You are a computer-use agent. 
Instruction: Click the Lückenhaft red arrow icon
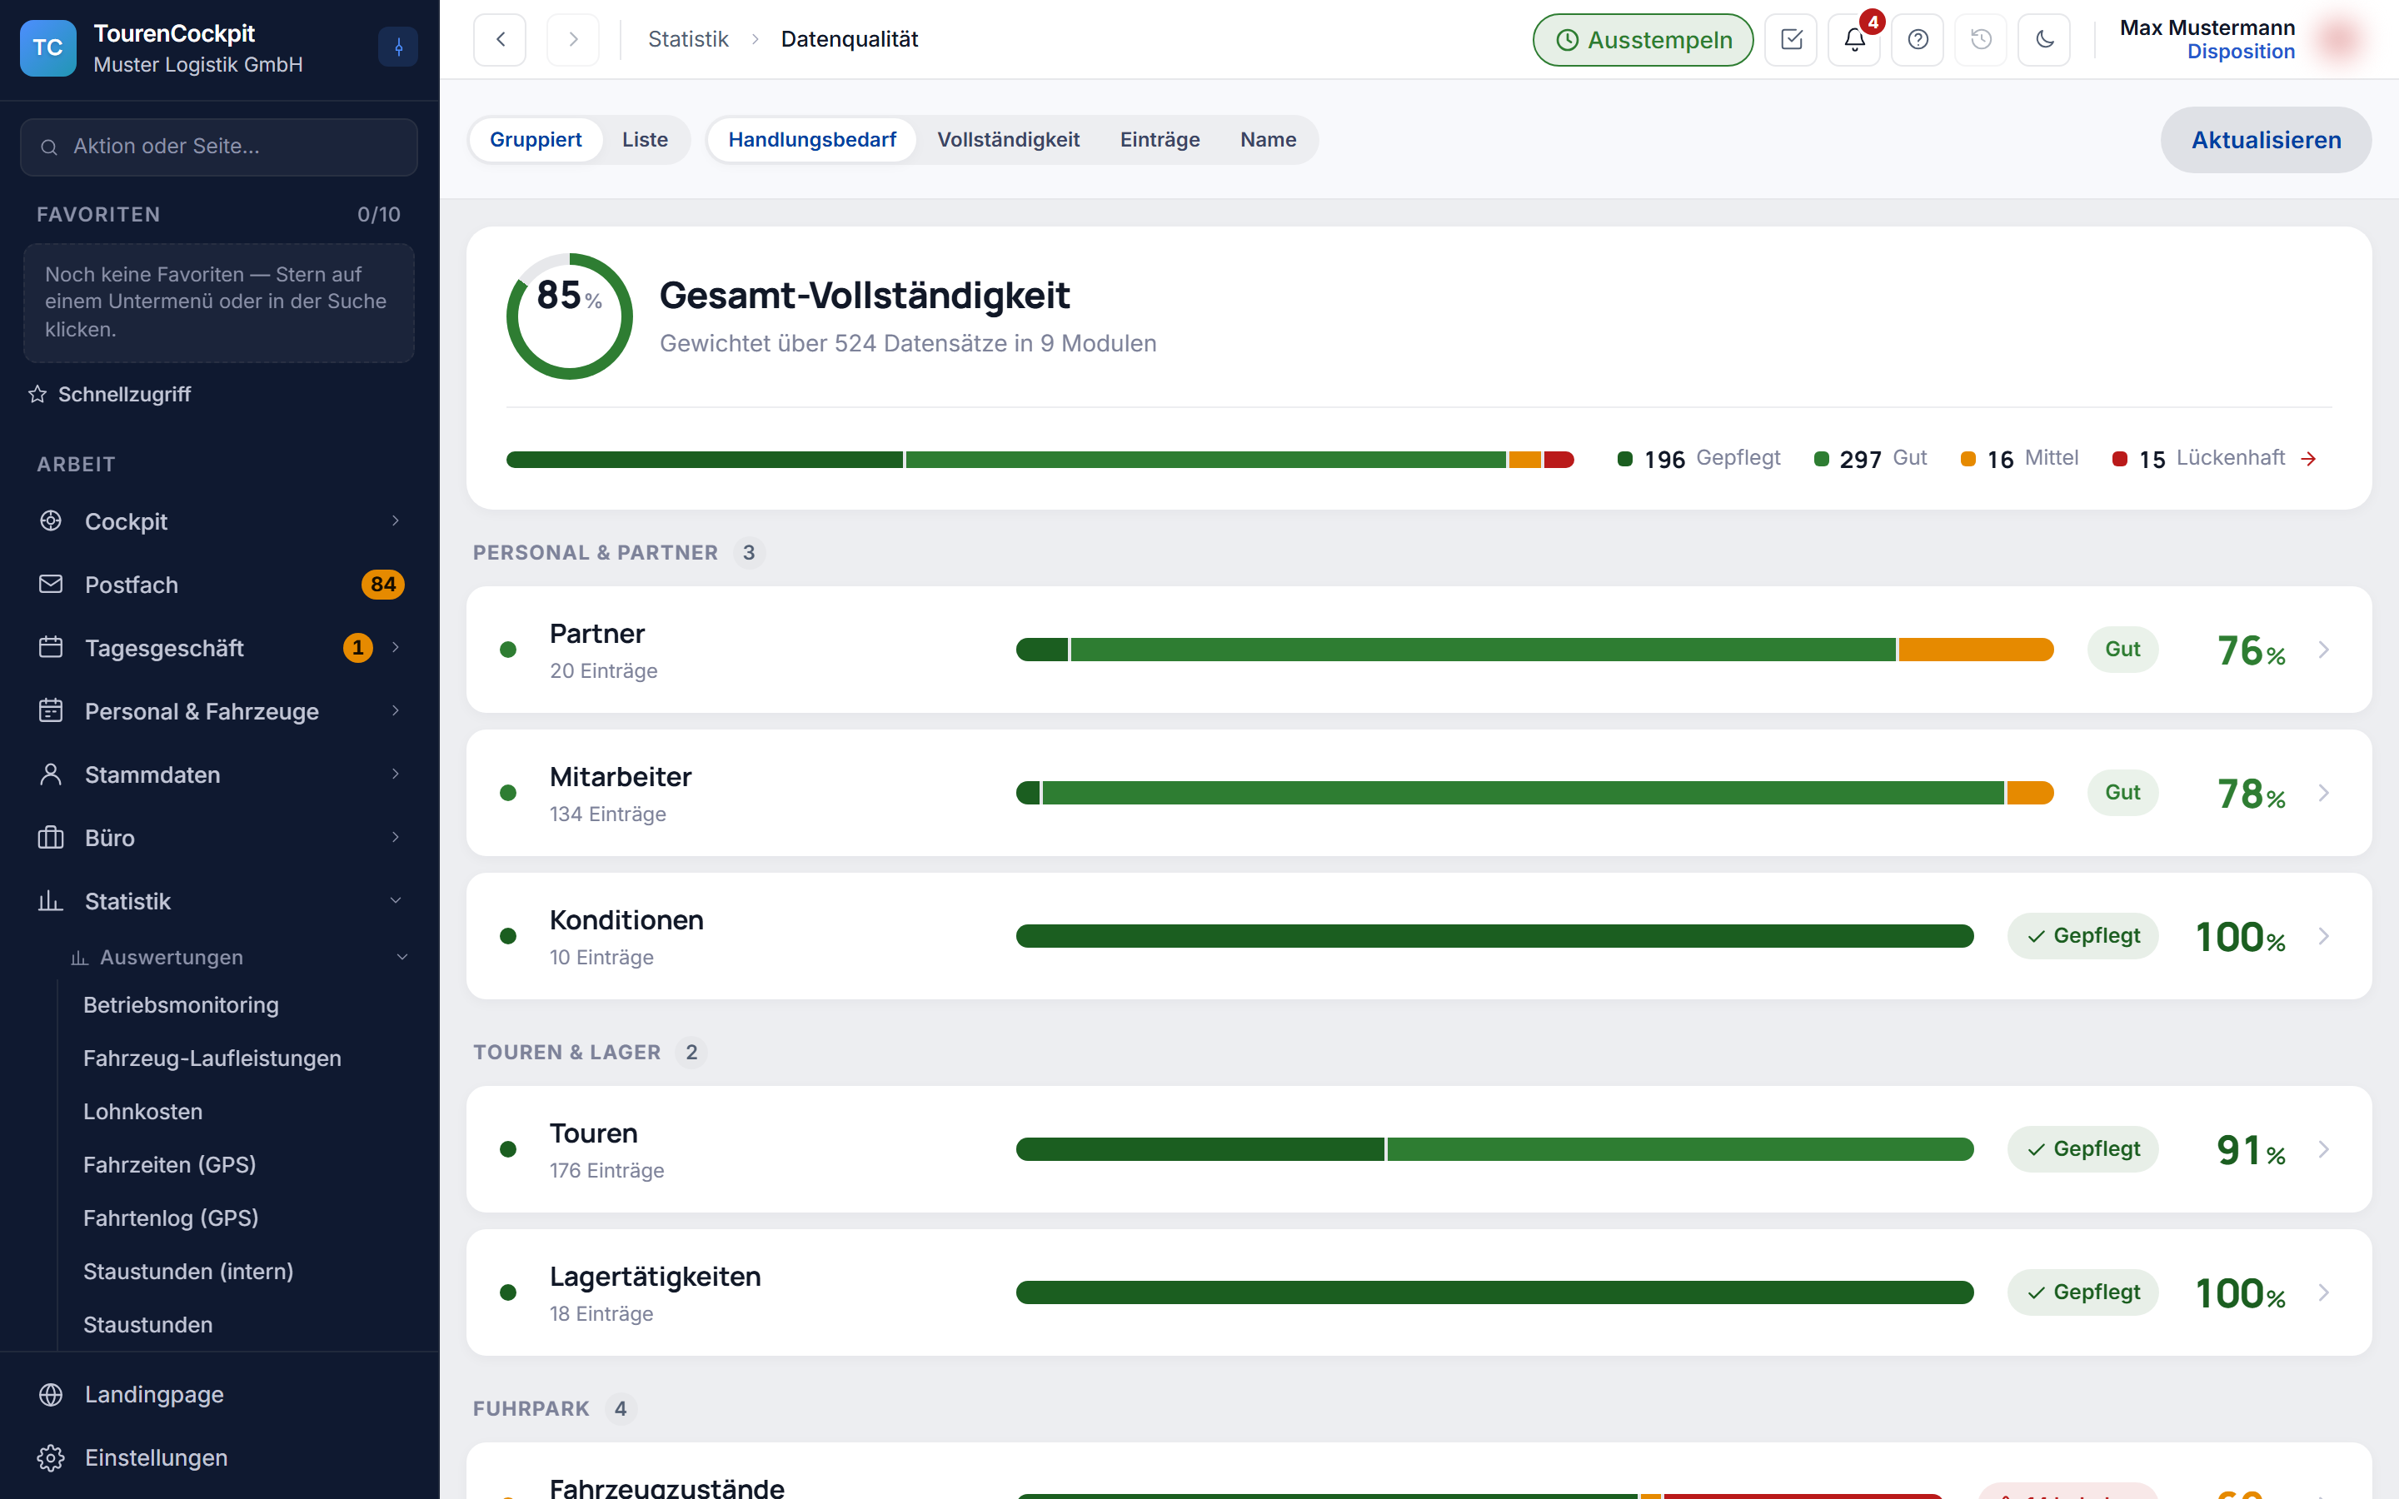point(2309,459)
